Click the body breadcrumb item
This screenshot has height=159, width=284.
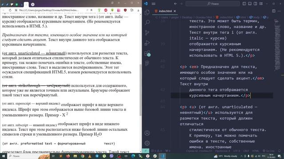(255, 17)
